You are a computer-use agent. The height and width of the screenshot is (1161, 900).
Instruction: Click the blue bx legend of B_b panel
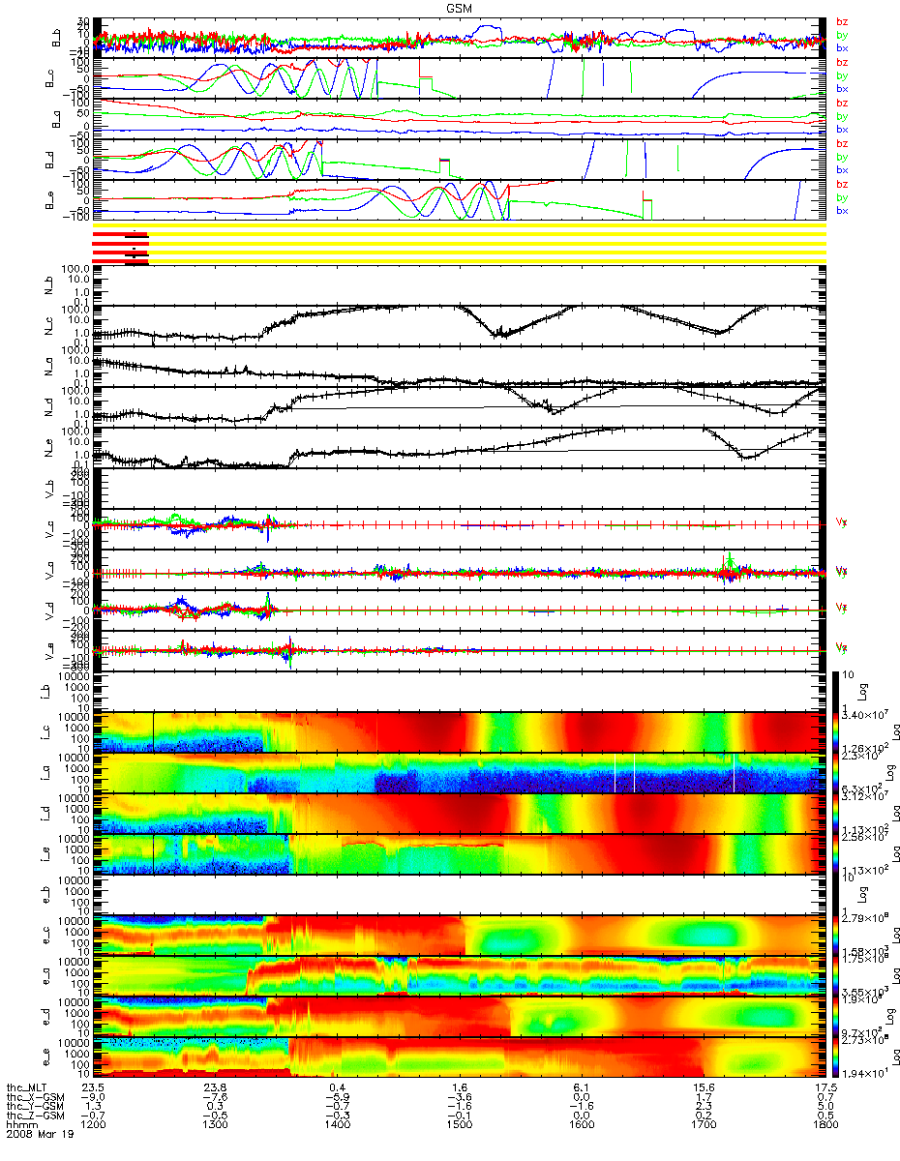[842, 47]
